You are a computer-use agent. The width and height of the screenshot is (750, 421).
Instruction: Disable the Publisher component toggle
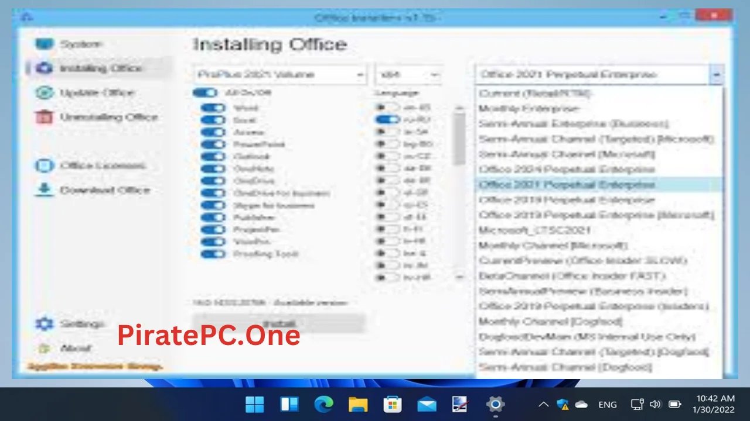213,218
